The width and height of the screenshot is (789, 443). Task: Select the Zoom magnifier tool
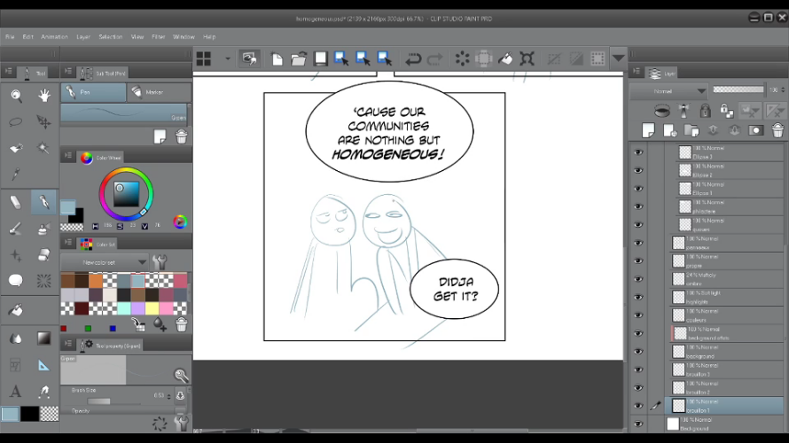16,95
